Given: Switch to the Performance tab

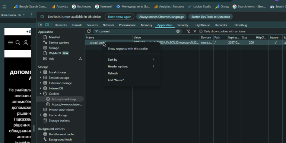Looking at the screenshot, I should (127, 25).
